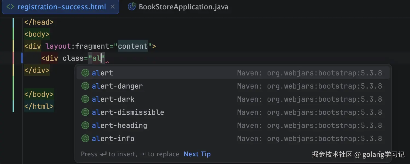The image size is (410, 164).
Task: Click the HTML file icon on registration-success tab
Action: pyautogui.click(x=10, y=7)
